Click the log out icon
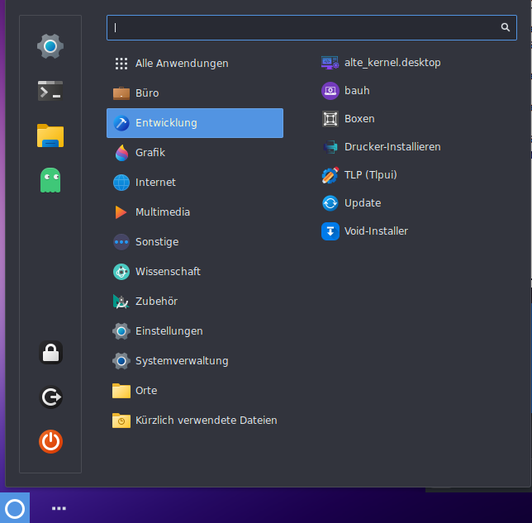The height and width of the screenshot is (523, 532). (x=50, y=397)
